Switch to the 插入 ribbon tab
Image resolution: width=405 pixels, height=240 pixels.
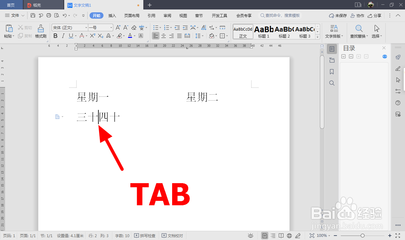pyautogui.click(x=112, y=15)
